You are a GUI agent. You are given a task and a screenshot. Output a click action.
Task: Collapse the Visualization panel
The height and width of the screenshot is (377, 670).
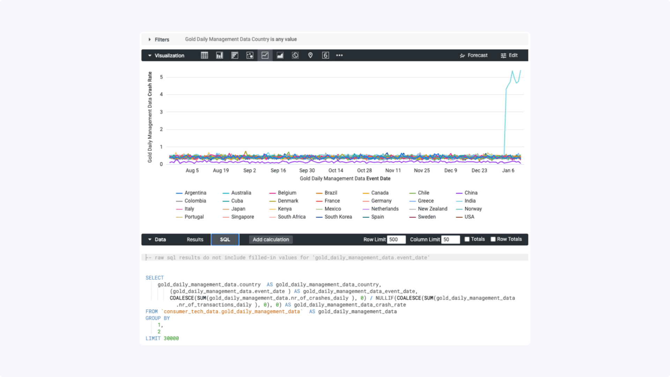click(x=166, y=56)
